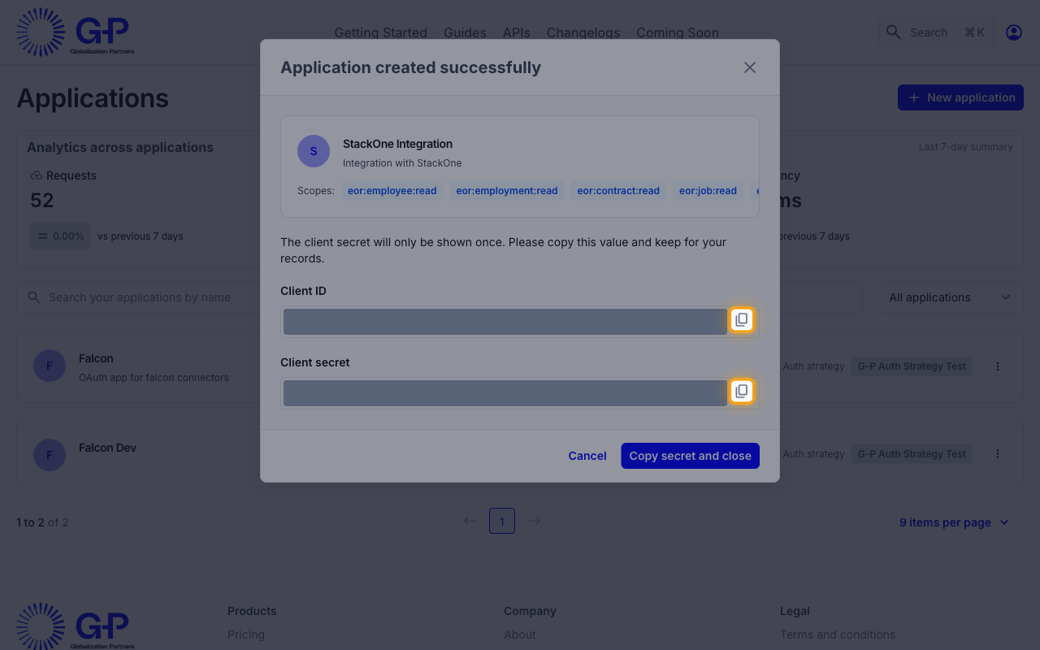This screenshot has height=650, width=1040.
Task: Open About footer link
Action: (520, 635)
